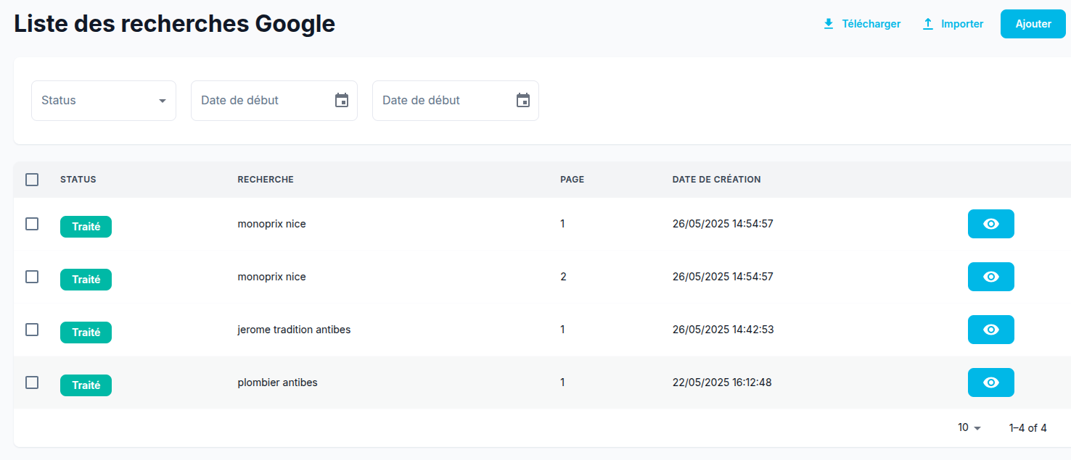Click the eye icon for plombier antibes row
The height and width of the screenshot is (460, 1071).
coord(990,382)
